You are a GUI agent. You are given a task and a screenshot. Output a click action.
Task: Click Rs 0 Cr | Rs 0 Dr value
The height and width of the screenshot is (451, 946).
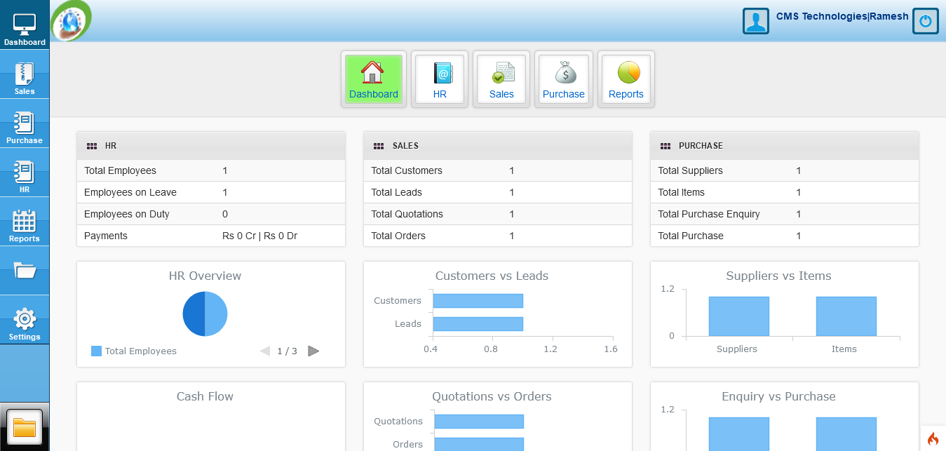pyautogui.click(x=259, y=236)
